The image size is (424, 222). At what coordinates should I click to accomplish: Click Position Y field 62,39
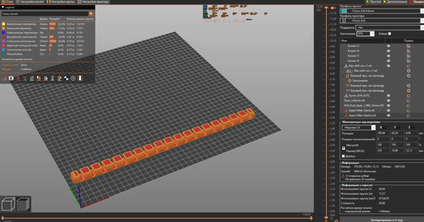click(397, 133)
